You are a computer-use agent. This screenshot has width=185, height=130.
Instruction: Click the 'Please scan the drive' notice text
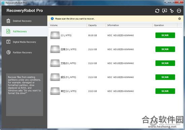(x=75, y=19)
